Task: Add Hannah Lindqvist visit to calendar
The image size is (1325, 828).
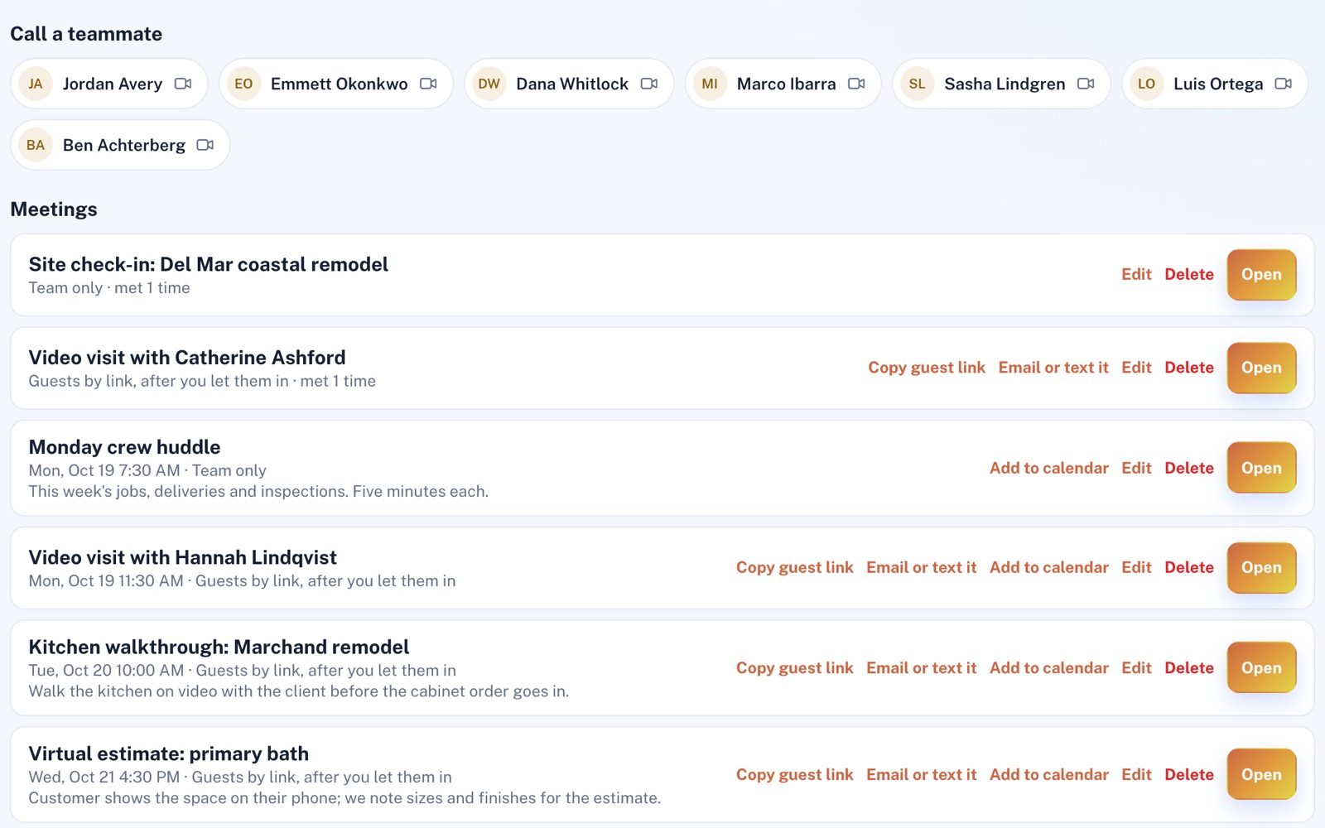Action: pos(1049,567)
